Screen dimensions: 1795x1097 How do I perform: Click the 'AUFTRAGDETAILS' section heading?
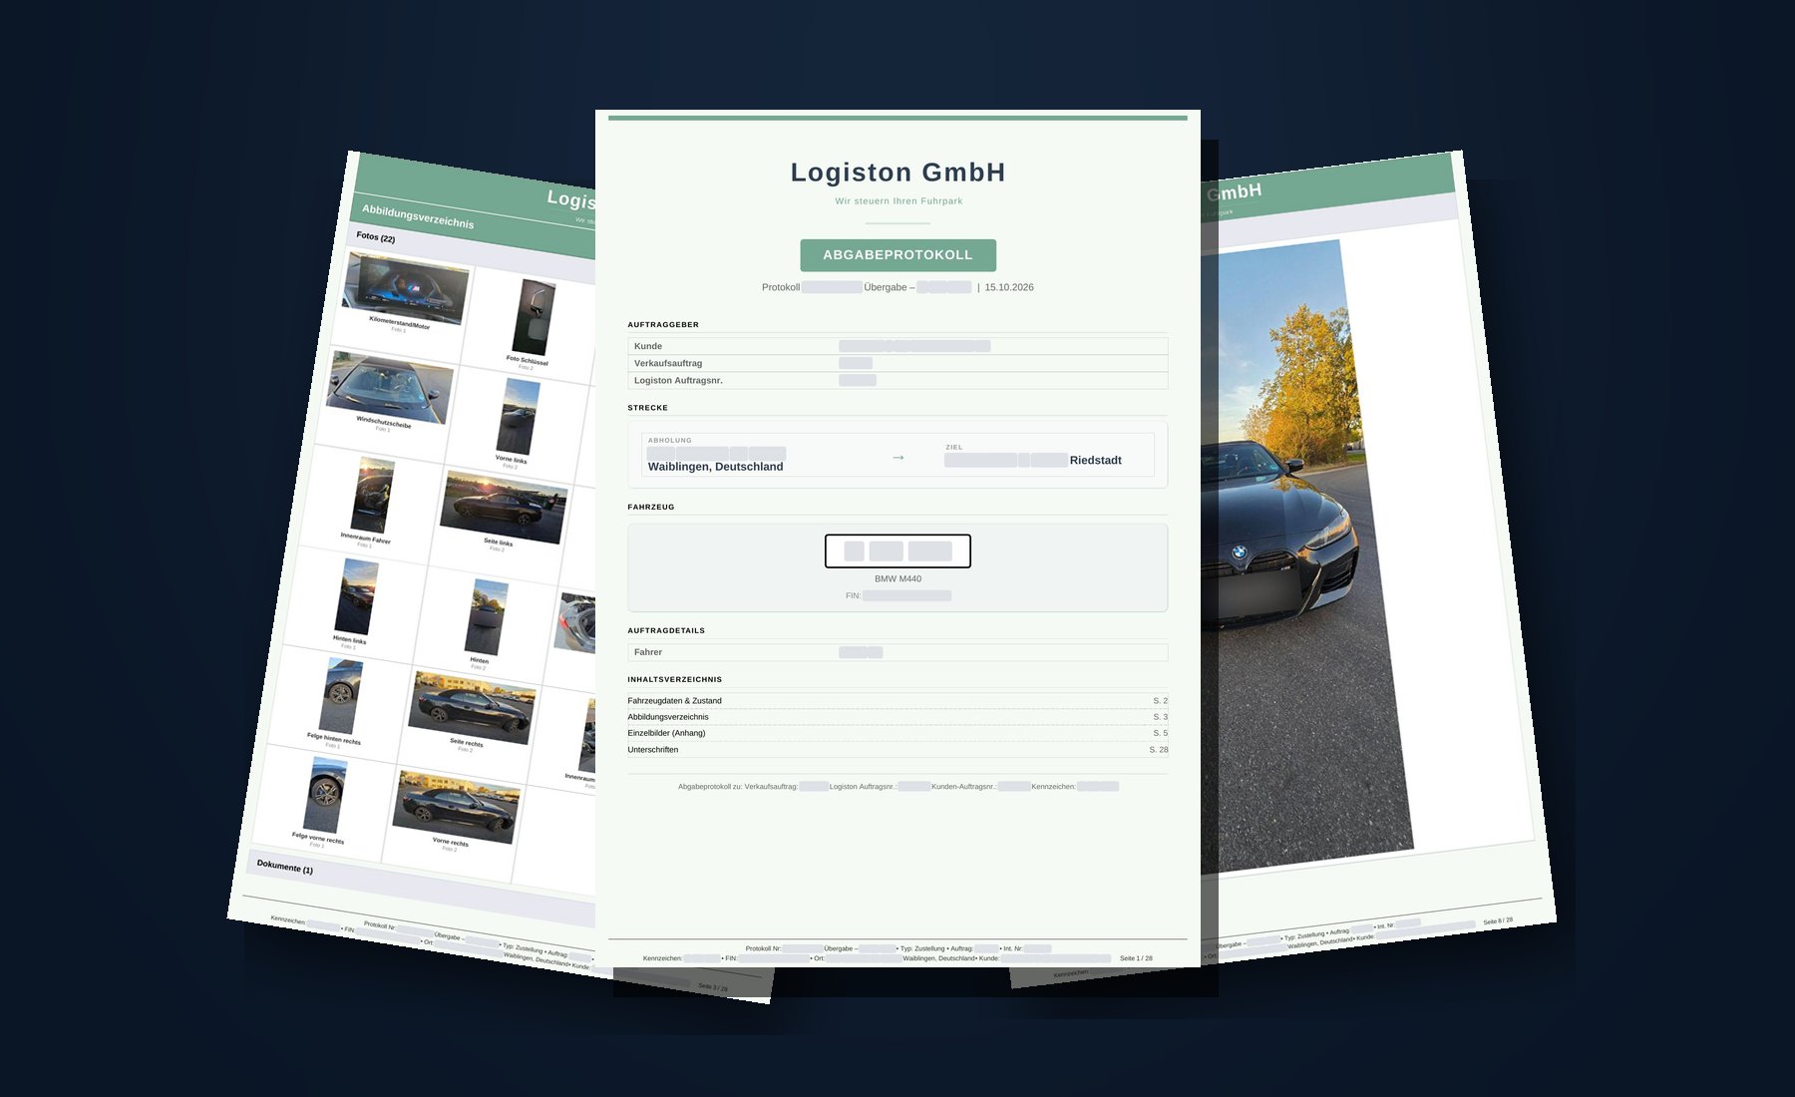pyautogui.click(x=666, y=631)
